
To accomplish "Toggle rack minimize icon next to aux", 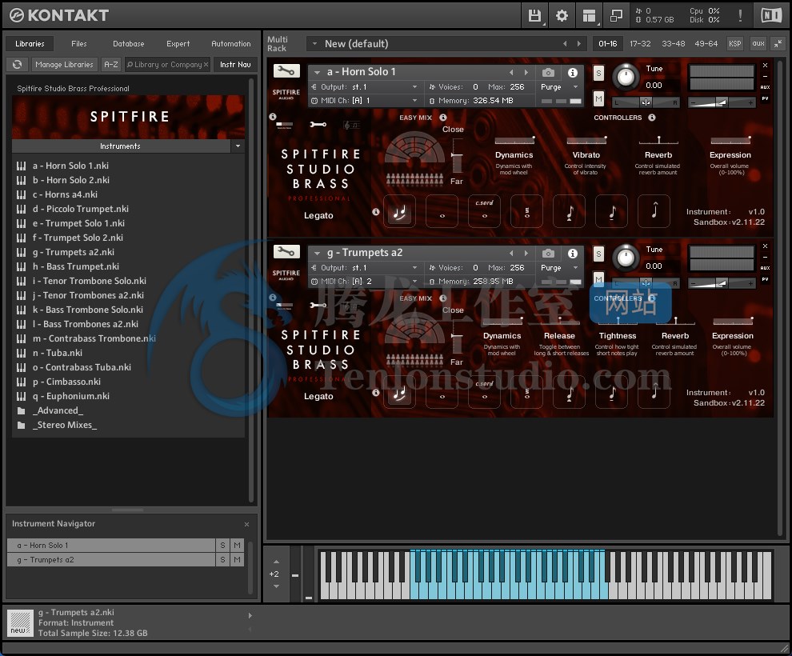I will [x=778, y=44].
